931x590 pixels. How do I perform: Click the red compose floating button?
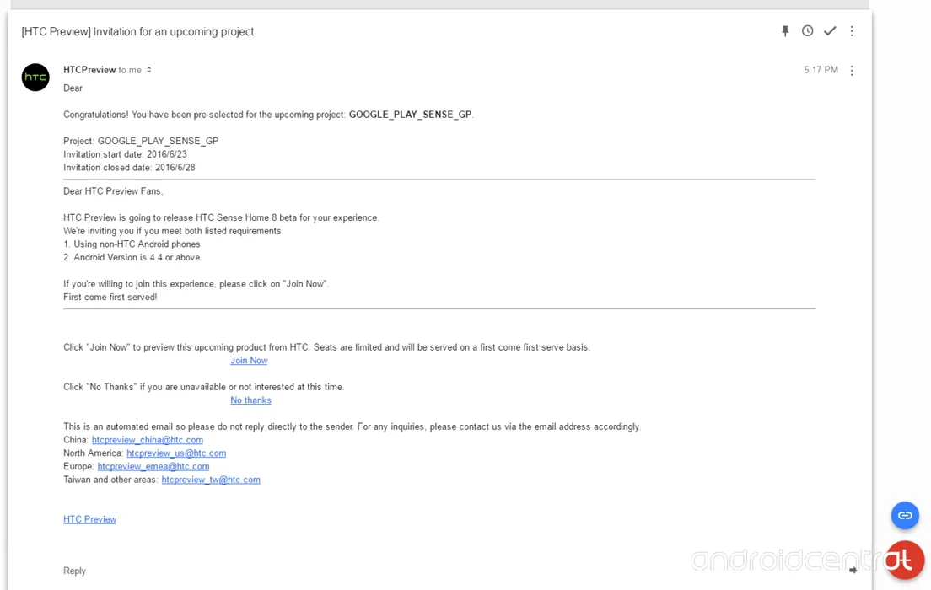905,560
